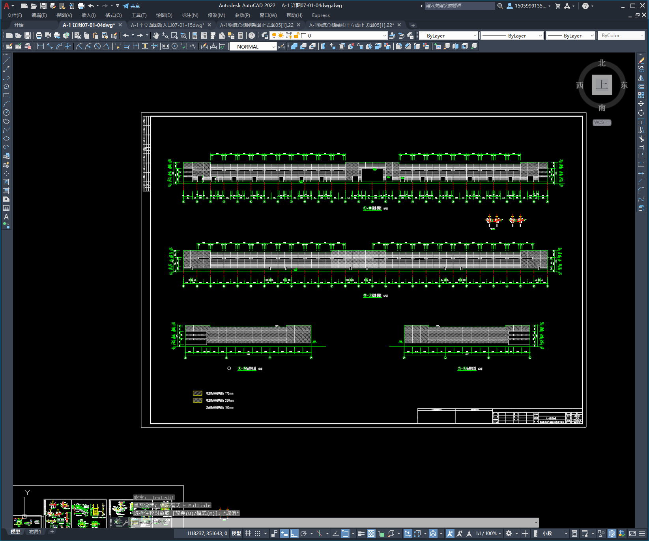Toggle object snap in status bar

pyautogui.click(x=345, y=534)
